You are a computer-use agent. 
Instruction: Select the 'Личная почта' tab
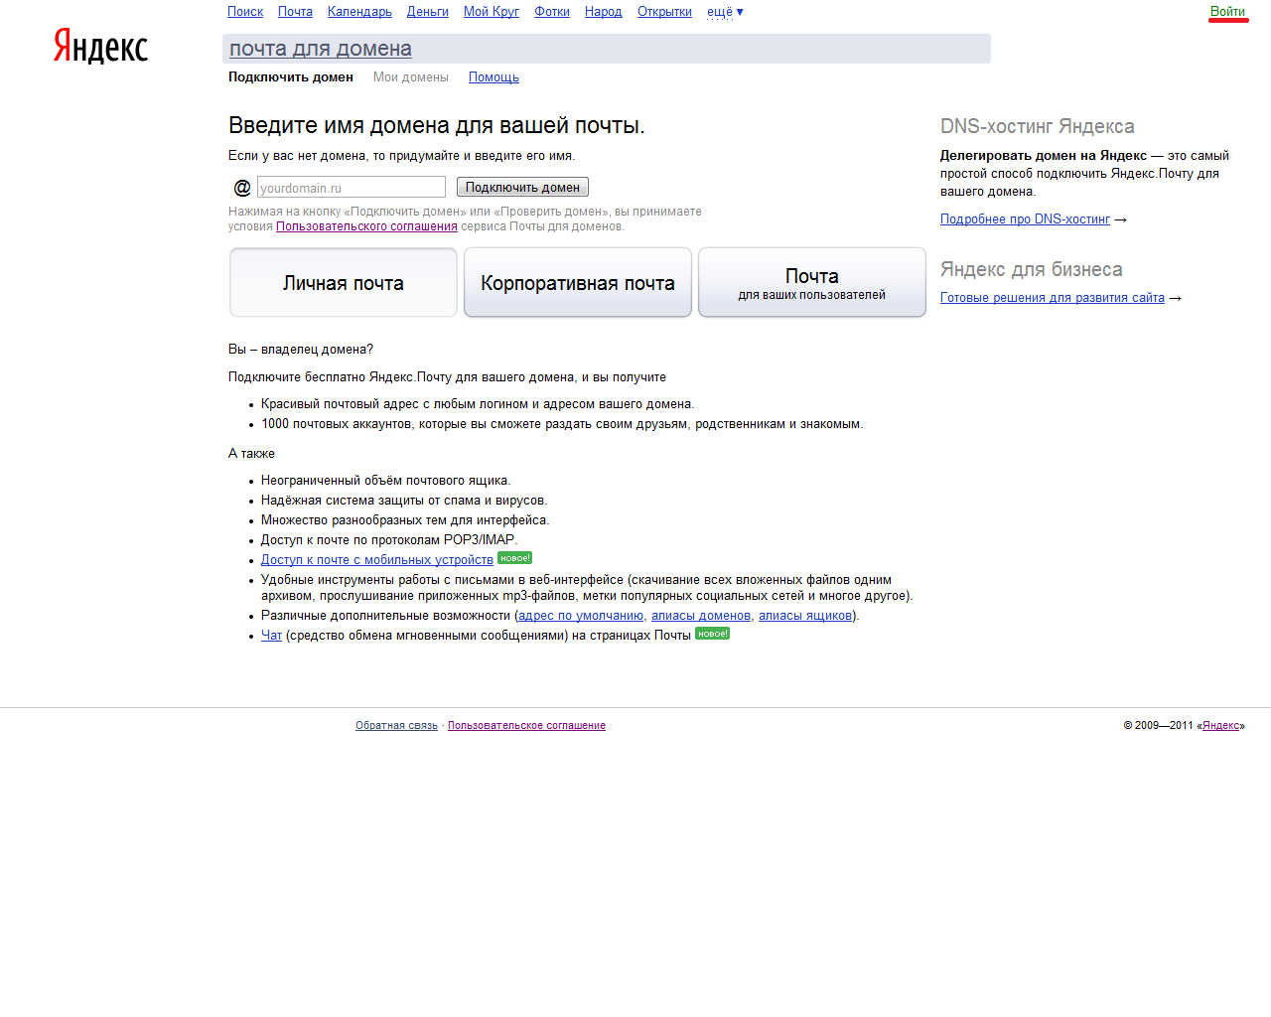[x=344, y=283]
